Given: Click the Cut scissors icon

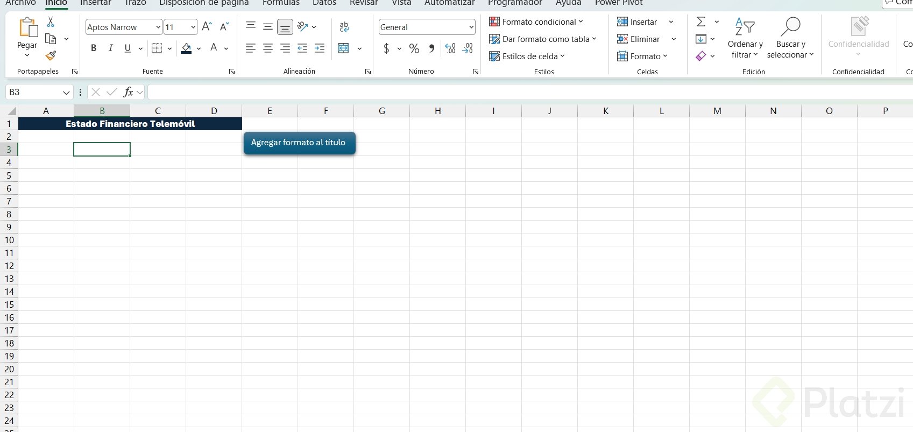Looking at the screenshot, I should 51,22.
